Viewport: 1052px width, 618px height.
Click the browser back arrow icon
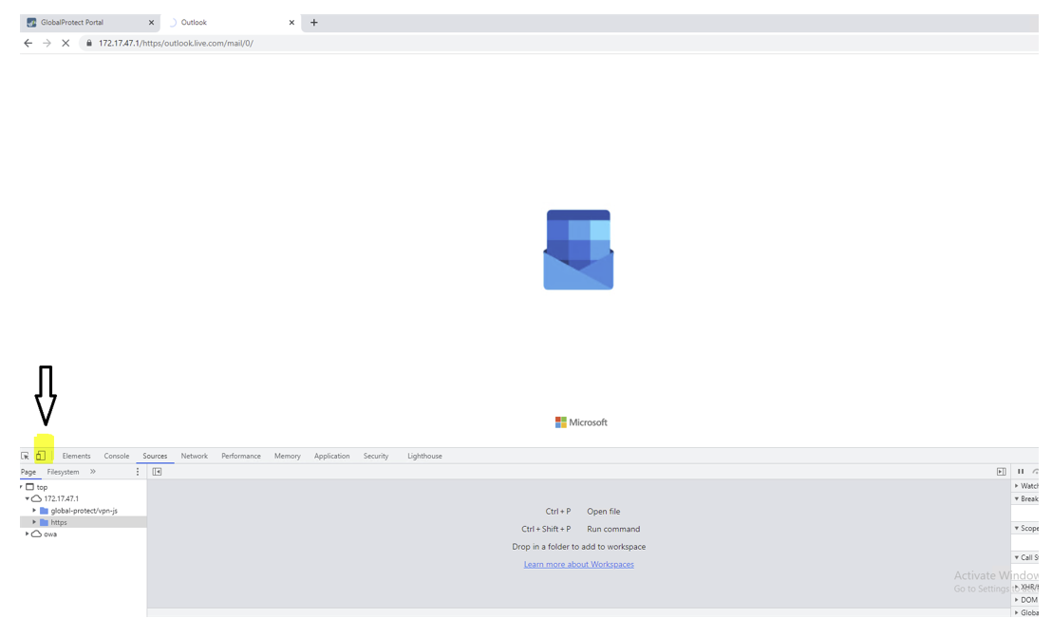pyautogui.click(x=28, y=43)
